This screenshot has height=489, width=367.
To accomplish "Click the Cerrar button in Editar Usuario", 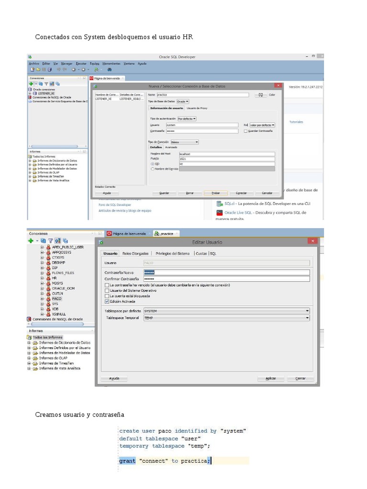I will (300, 378).
